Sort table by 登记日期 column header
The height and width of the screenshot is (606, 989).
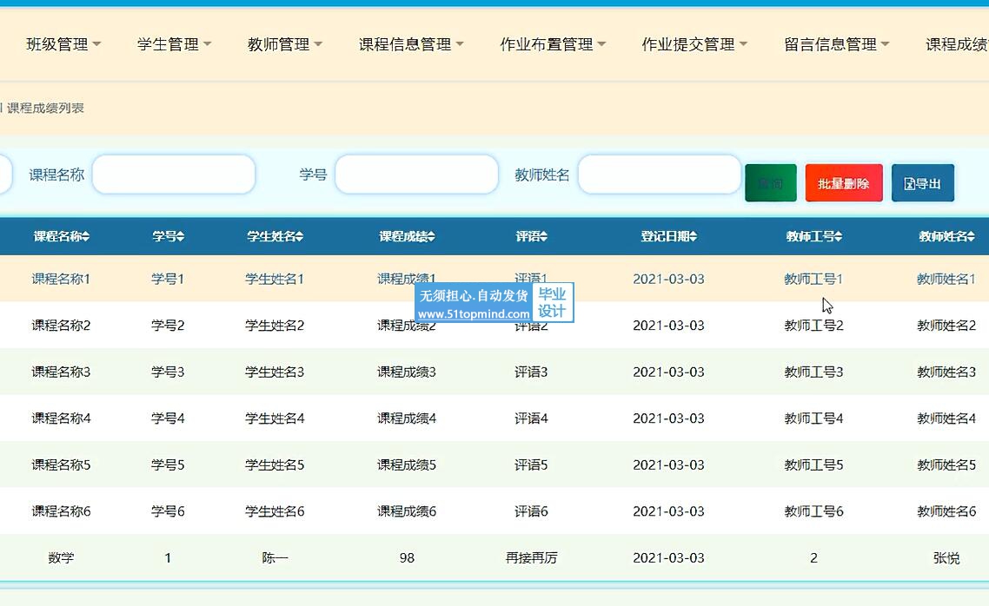[x=668, y=236]
